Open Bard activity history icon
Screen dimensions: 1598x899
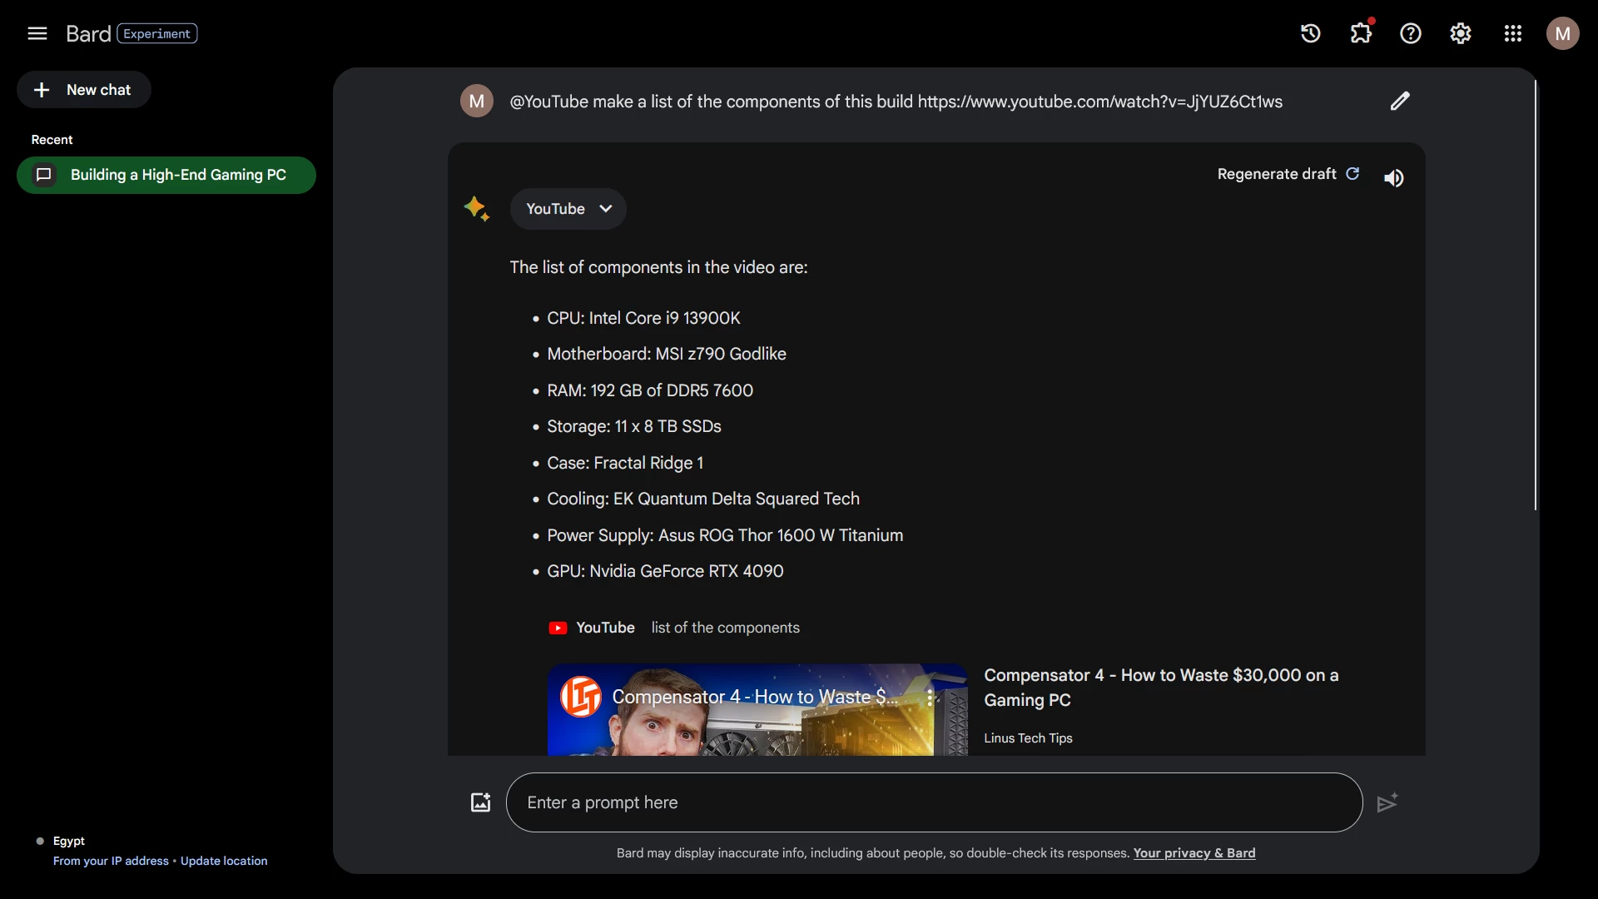point(1311,33)
